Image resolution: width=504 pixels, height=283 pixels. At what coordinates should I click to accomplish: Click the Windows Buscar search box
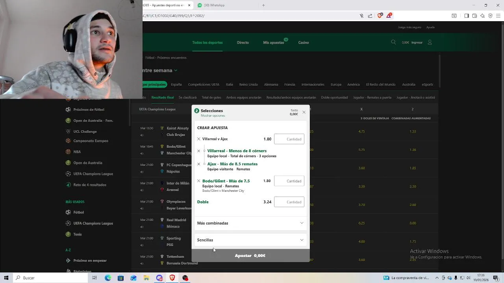click(50, 278)
